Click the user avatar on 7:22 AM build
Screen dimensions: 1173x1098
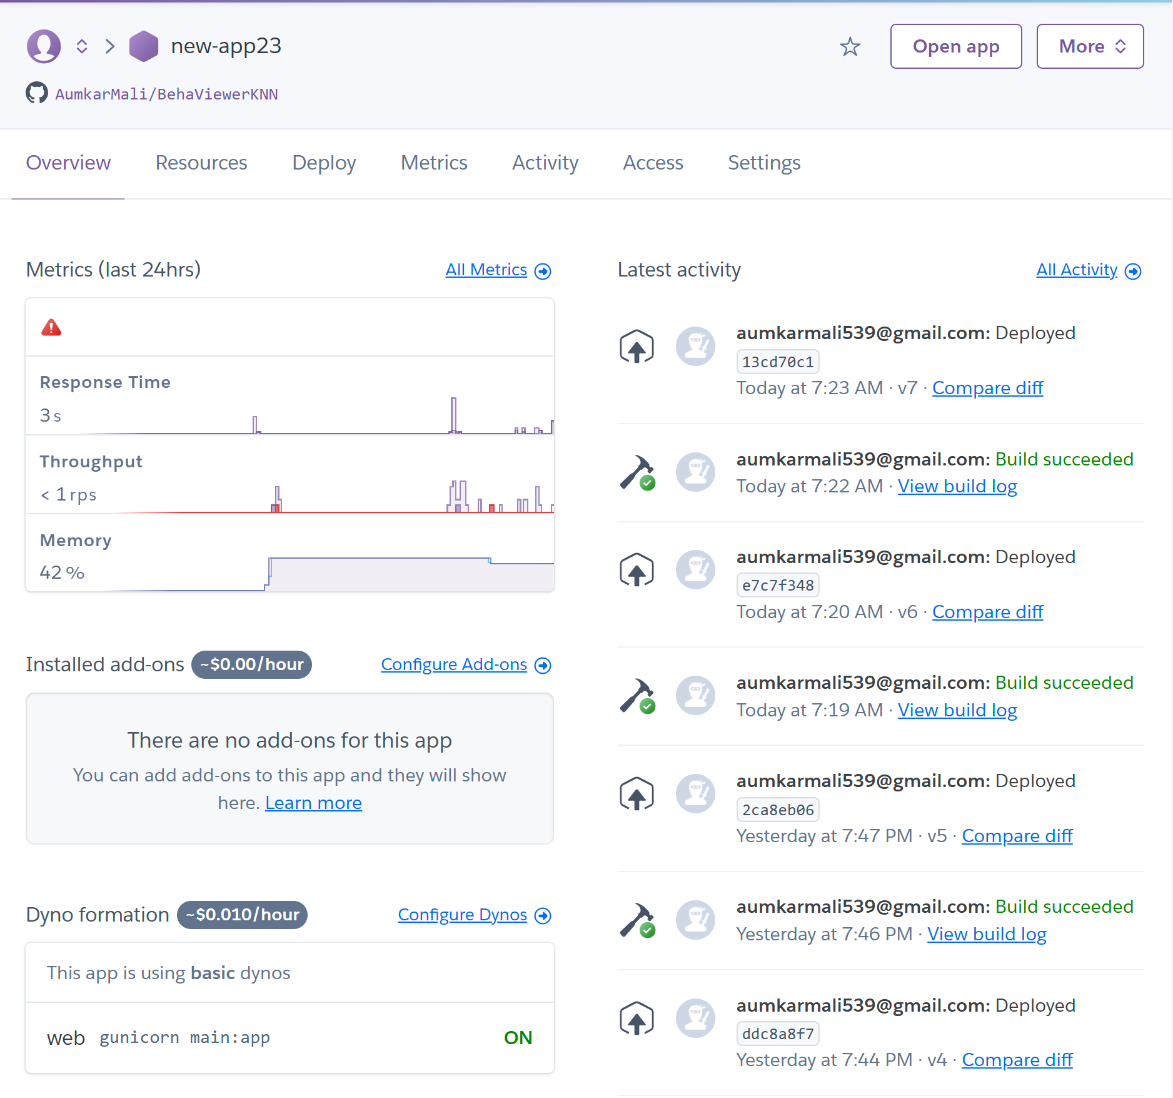(695, 472)
